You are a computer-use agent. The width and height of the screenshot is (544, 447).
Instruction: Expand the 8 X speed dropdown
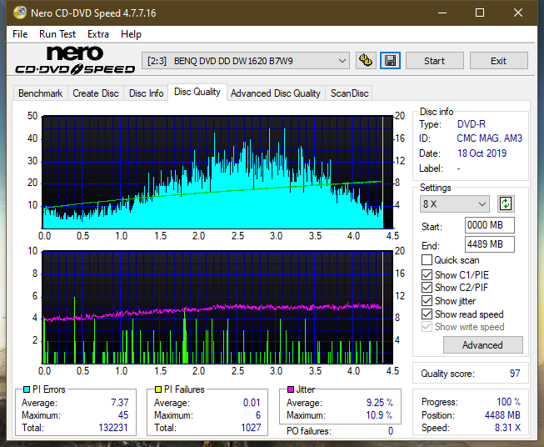coord(455,203)
